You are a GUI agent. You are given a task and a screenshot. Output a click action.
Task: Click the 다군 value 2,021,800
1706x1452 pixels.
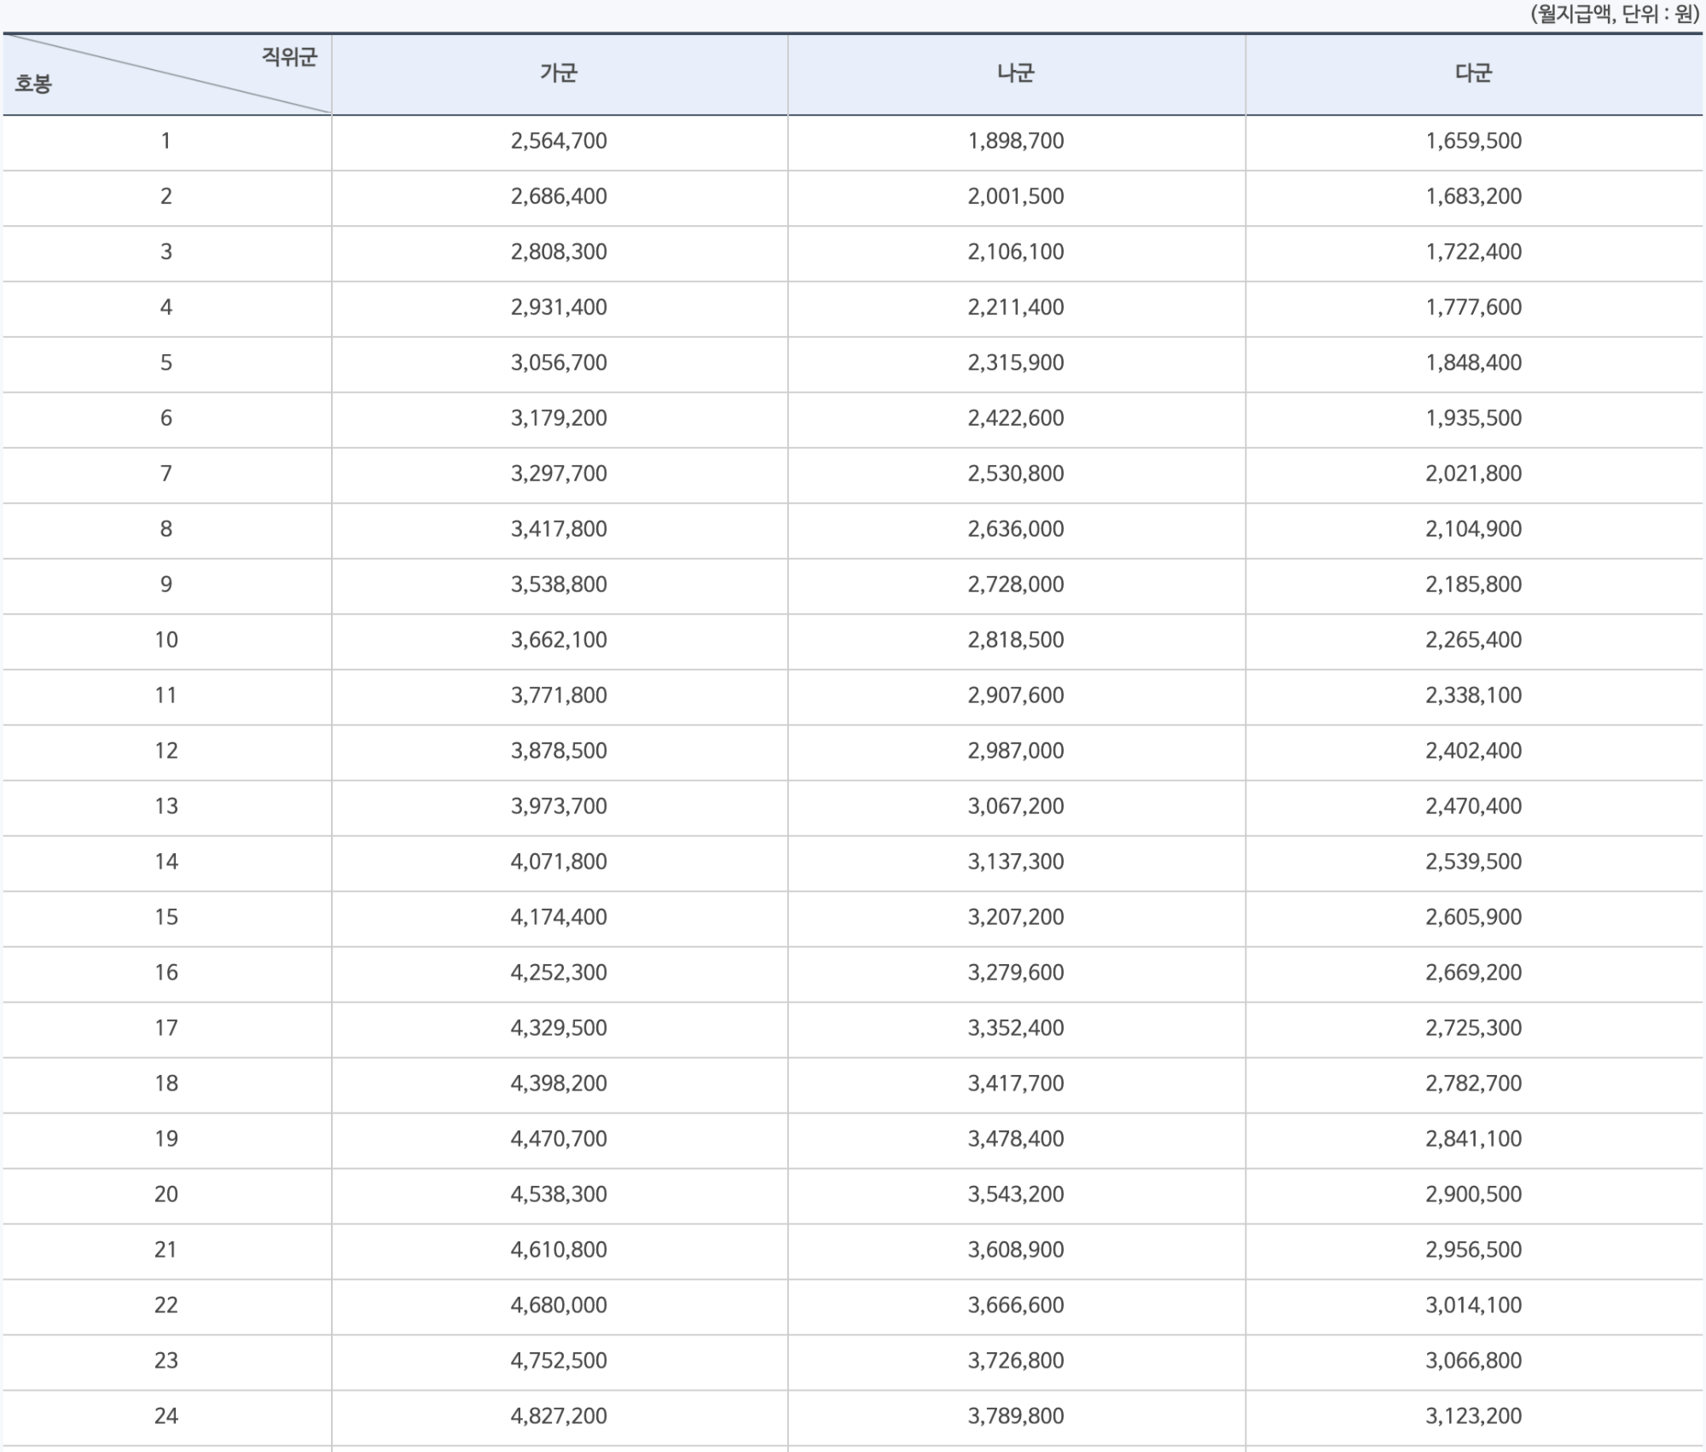[x=1473, y=473]
